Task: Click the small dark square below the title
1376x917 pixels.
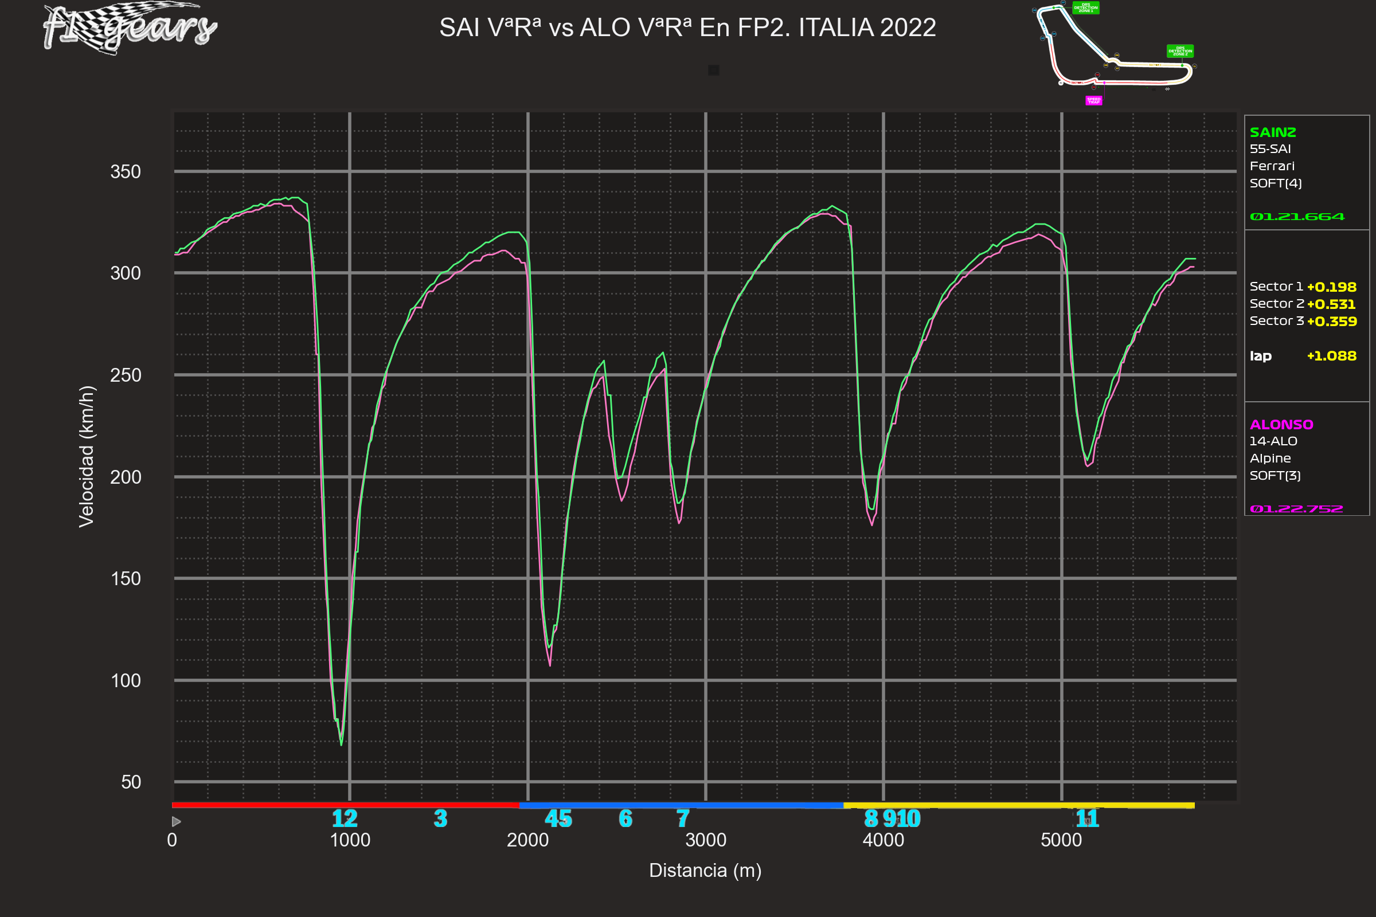Action: (x=714, y=70)
